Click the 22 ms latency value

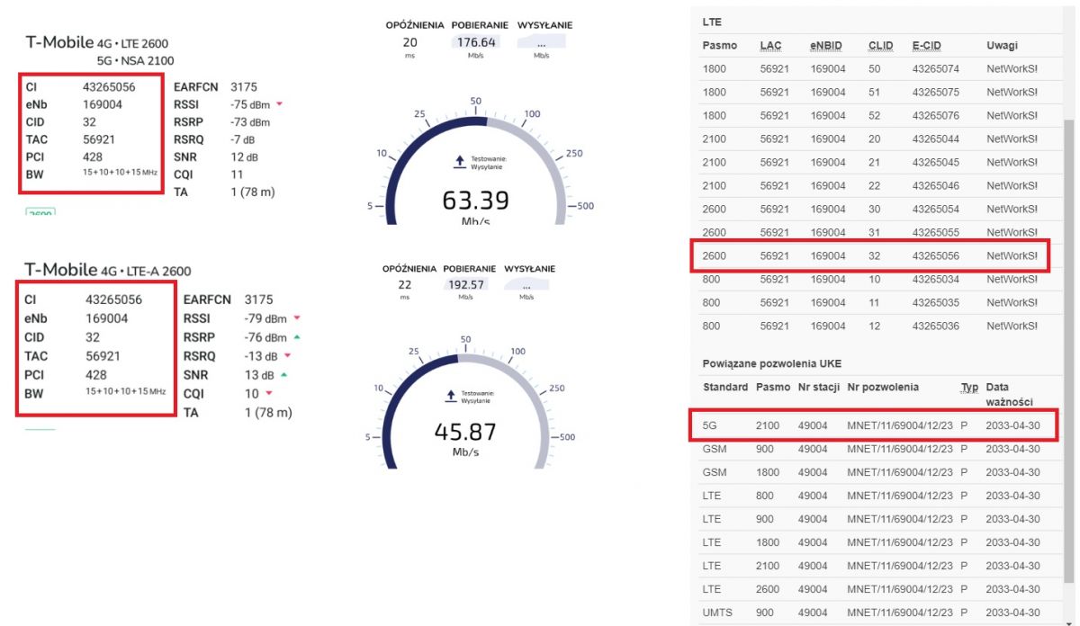point(404,284)
